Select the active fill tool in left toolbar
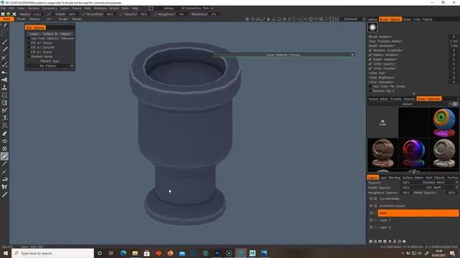The width and height of the screenshot is (460, 258). pos(4,156)
